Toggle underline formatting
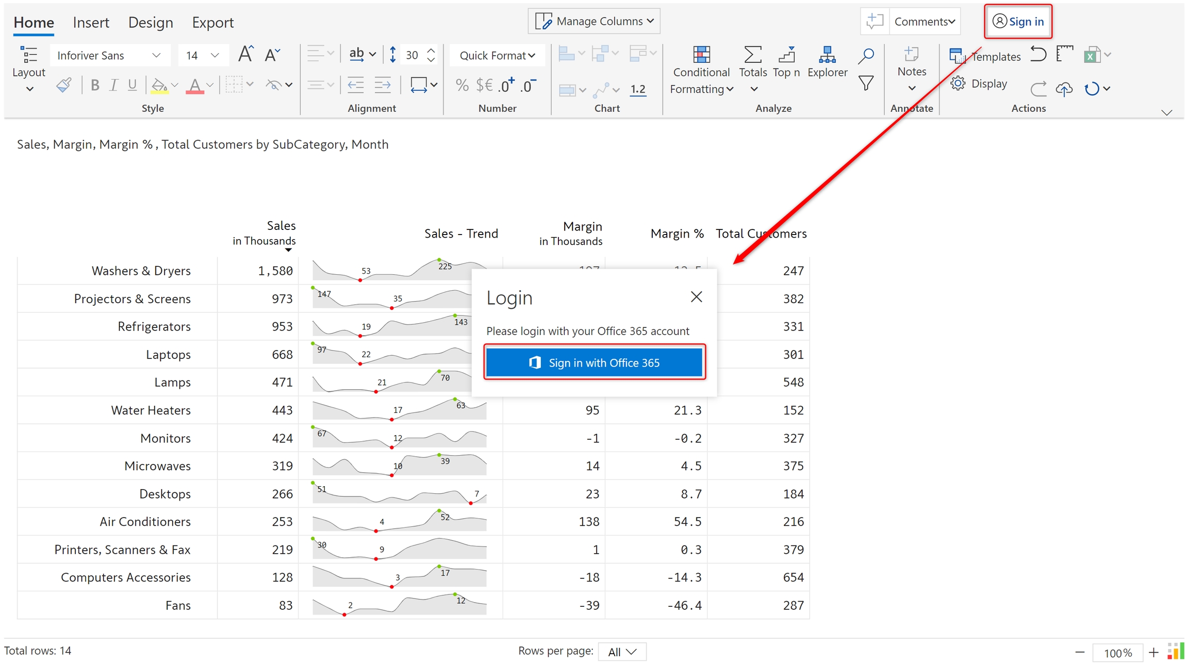This screenshot has width=1188, height=665. tap(133, 85)
